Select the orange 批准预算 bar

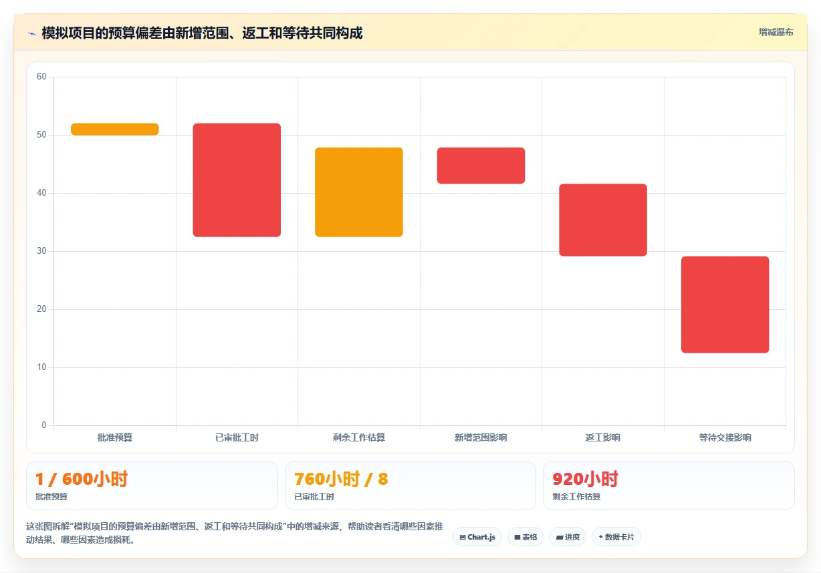(115, 130)
